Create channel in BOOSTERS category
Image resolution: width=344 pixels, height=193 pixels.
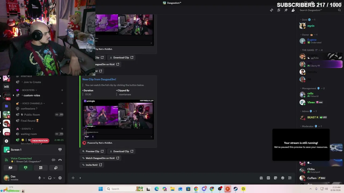(62, 90)
